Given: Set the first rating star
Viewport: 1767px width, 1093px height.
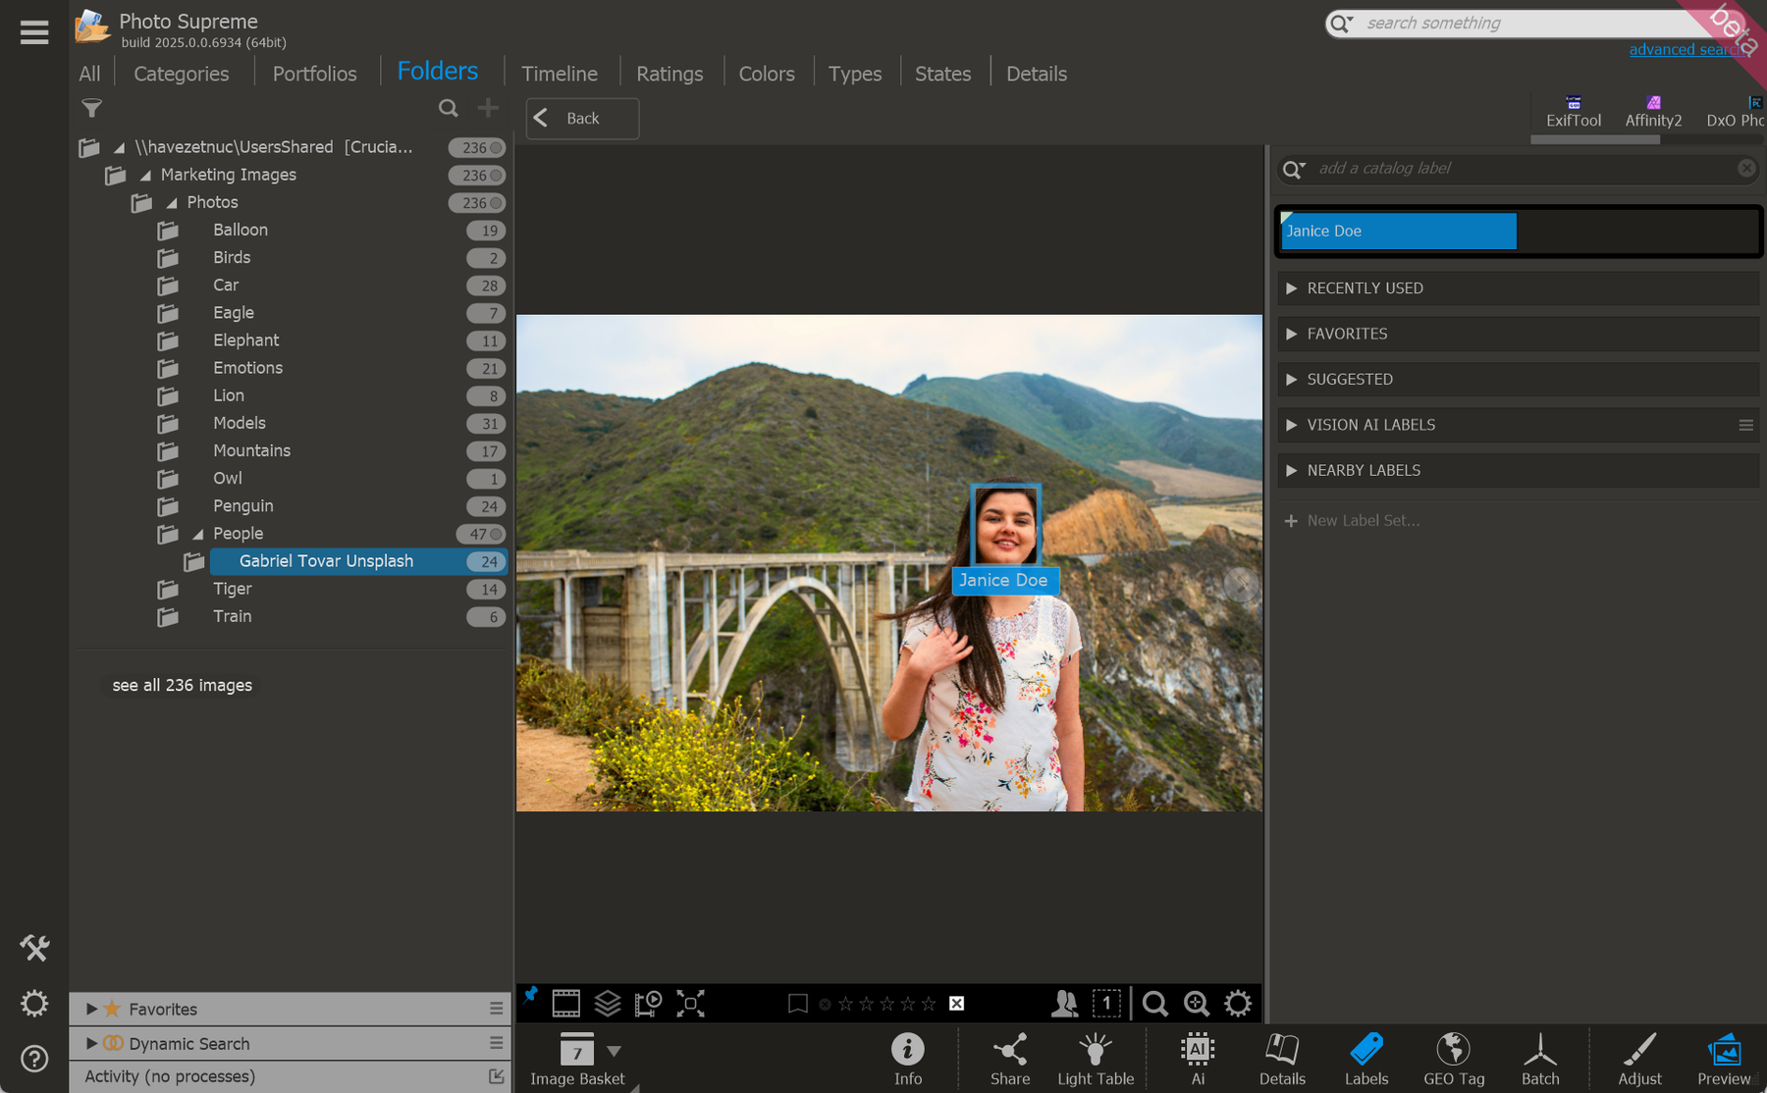Looking at the screenshot, I should (x=845, y=1004).
